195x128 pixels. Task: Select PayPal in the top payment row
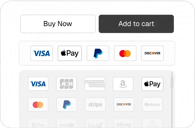(x=98, y=53)
